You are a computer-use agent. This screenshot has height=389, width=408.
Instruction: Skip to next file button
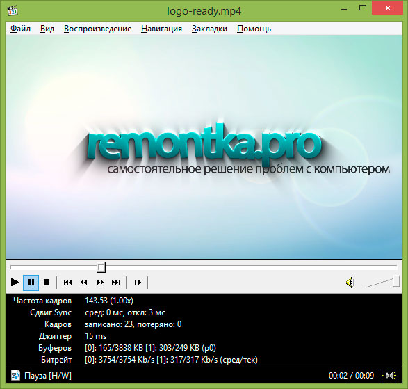[x=116, y=282]
